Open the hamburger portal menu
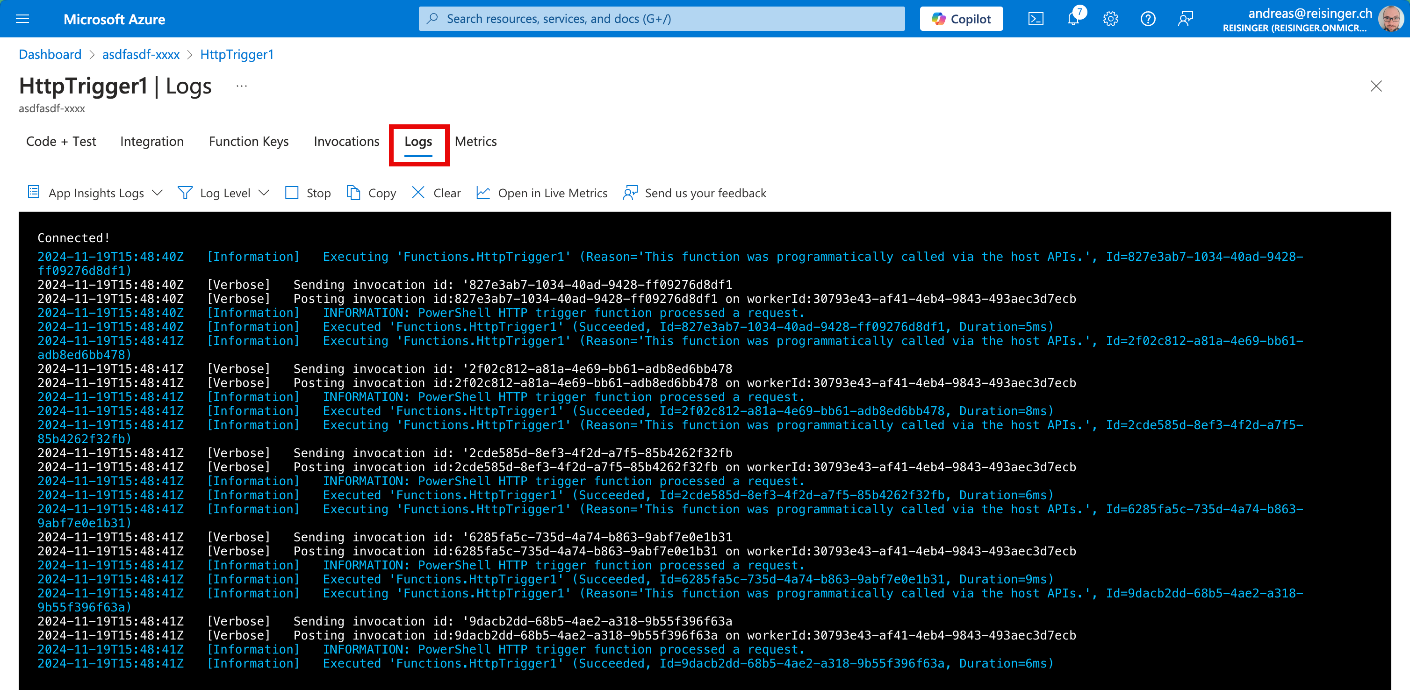 22,19
